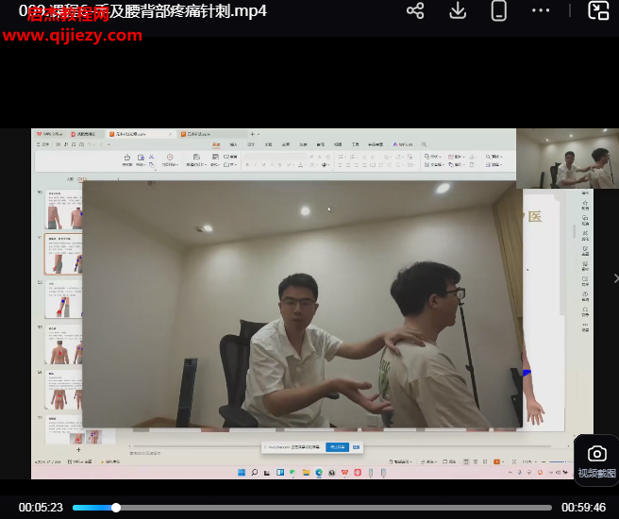Click the paste clipboard icon in ribbon
619x519 pixels.
click(x=141, y=157)
